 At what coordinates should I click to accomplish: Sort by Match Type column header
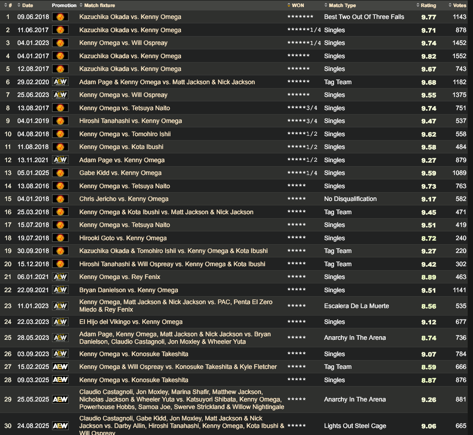340,5
